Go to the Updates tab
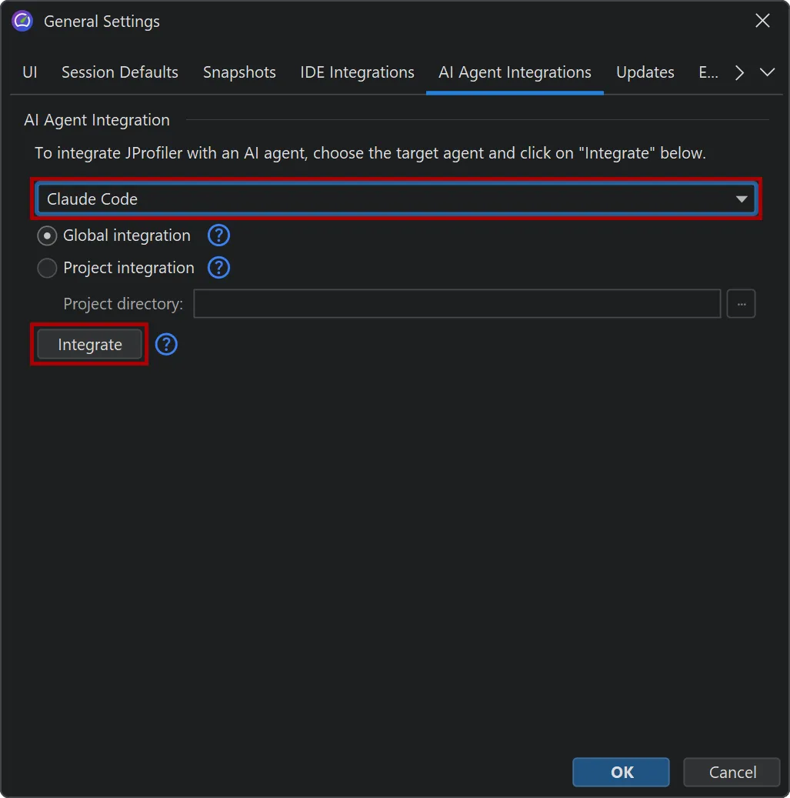The width and height of the screenshot is (790, 798). [645, 72]
